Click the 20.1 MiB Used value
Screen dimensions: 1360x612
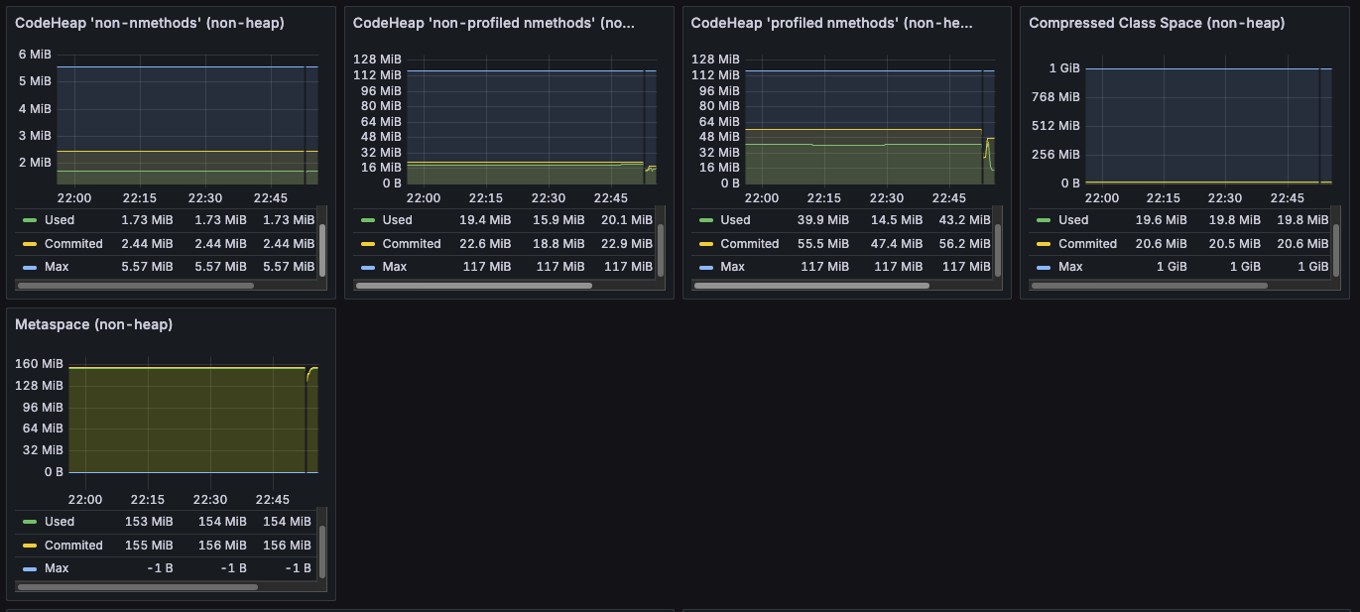coord(627,220)
